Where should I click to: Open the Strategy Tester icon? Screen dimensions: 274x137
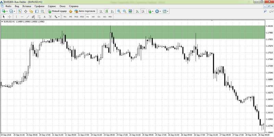click(x=42, y=11)
